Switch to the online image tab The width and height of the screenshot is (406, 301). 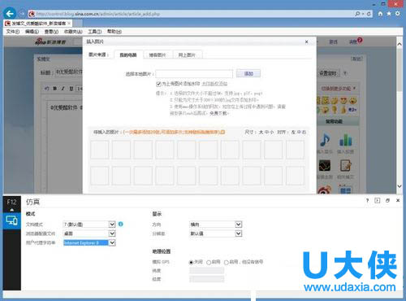[x=187, y=55]
